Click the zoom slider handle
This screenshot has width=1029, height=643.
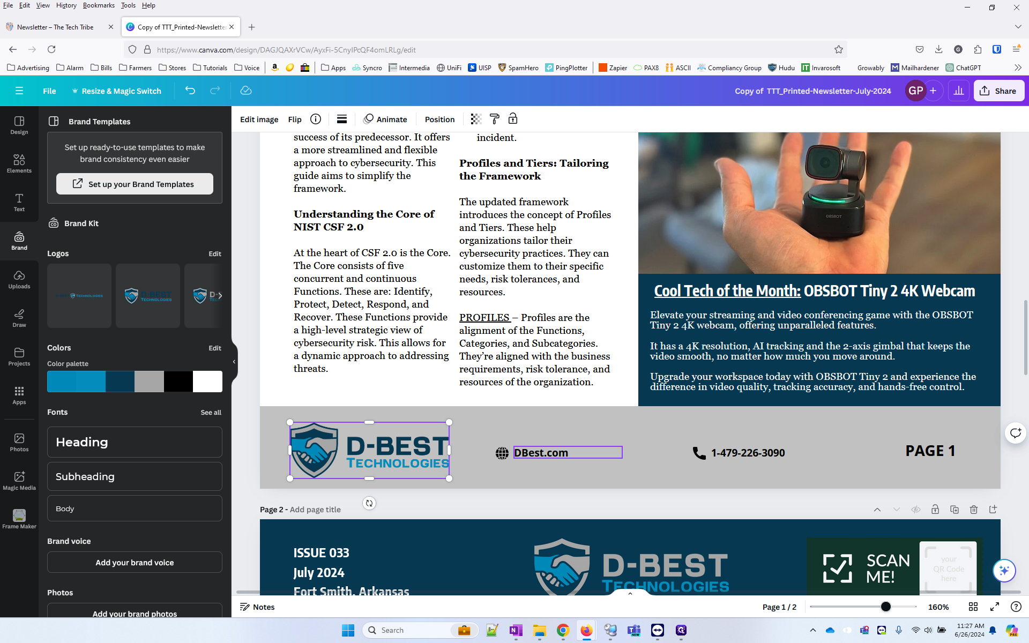click(x=885, y=607)
